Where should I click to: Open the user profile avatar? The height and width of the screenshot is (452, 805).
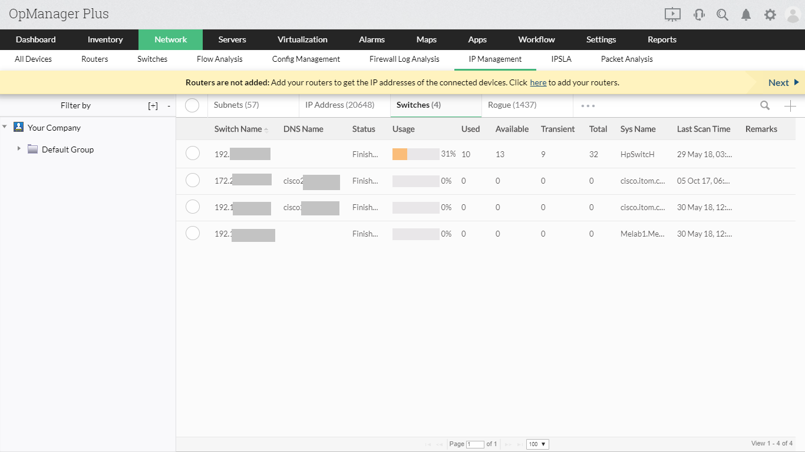(793, 15)
